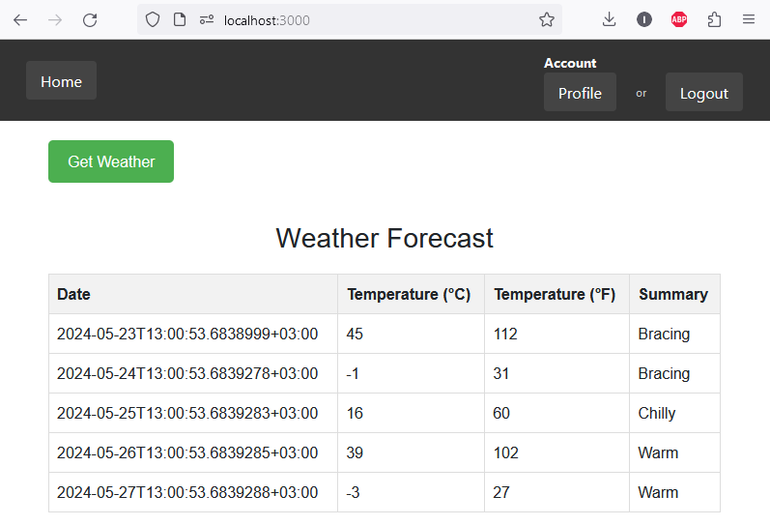Click the shield tracking protection icon
770x525 pixels.
[153, 19]
